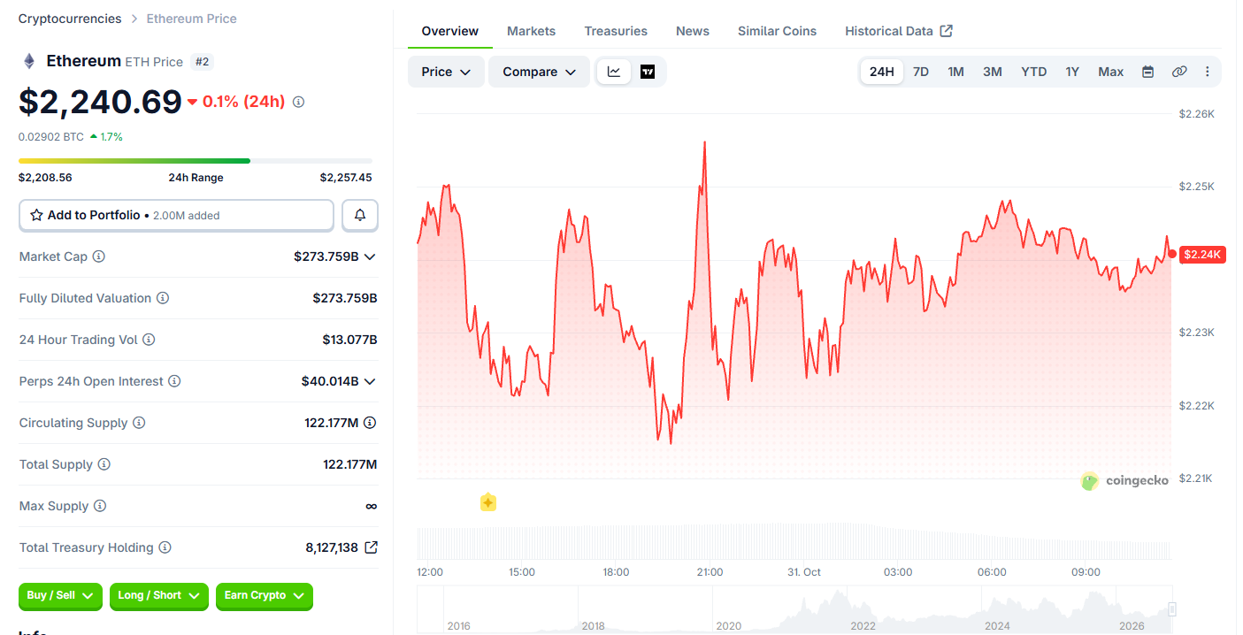The height and width of the screenshot is (635, 1243).
Task: Click the bell price alert icon
Action: coord(360,215)
